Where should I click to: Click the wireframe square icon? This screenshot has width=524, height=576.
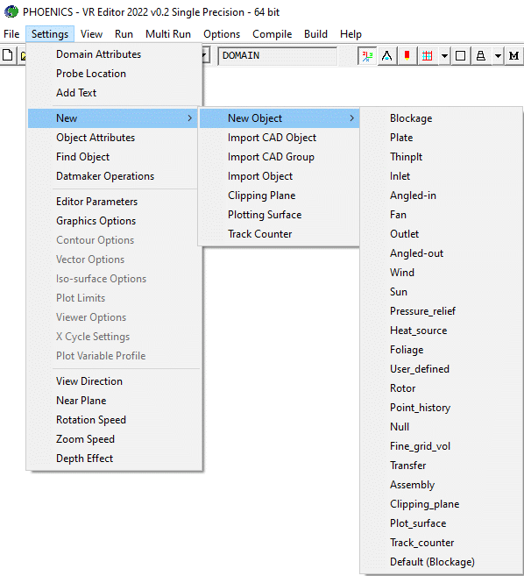pyautogui.click(x=461, y=56)
